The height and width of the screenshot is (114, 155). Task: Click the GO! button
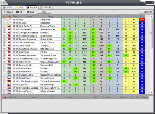pos(44,12)
